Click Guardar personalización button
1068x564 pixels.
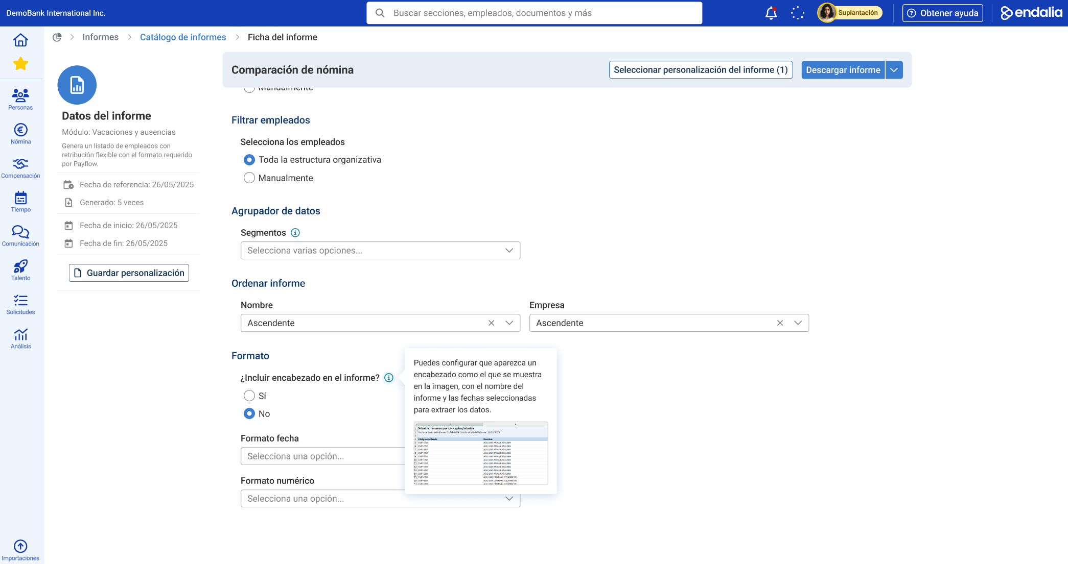point(129,273)
